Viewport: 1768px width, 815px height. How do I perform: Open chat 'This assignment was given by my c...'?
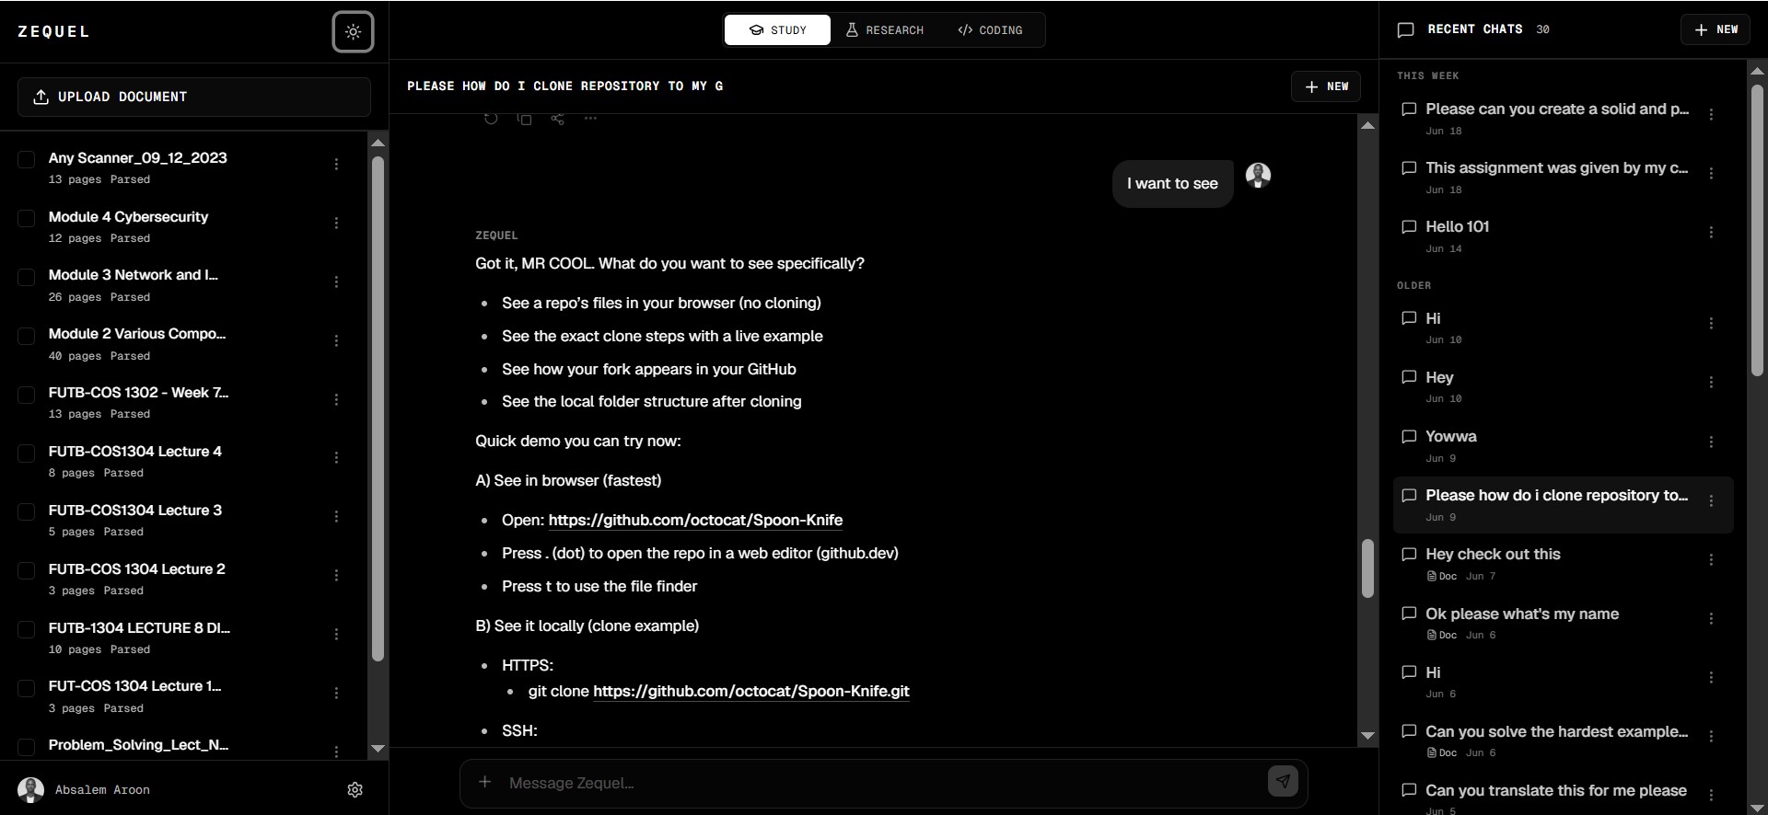coord(1556,177)
